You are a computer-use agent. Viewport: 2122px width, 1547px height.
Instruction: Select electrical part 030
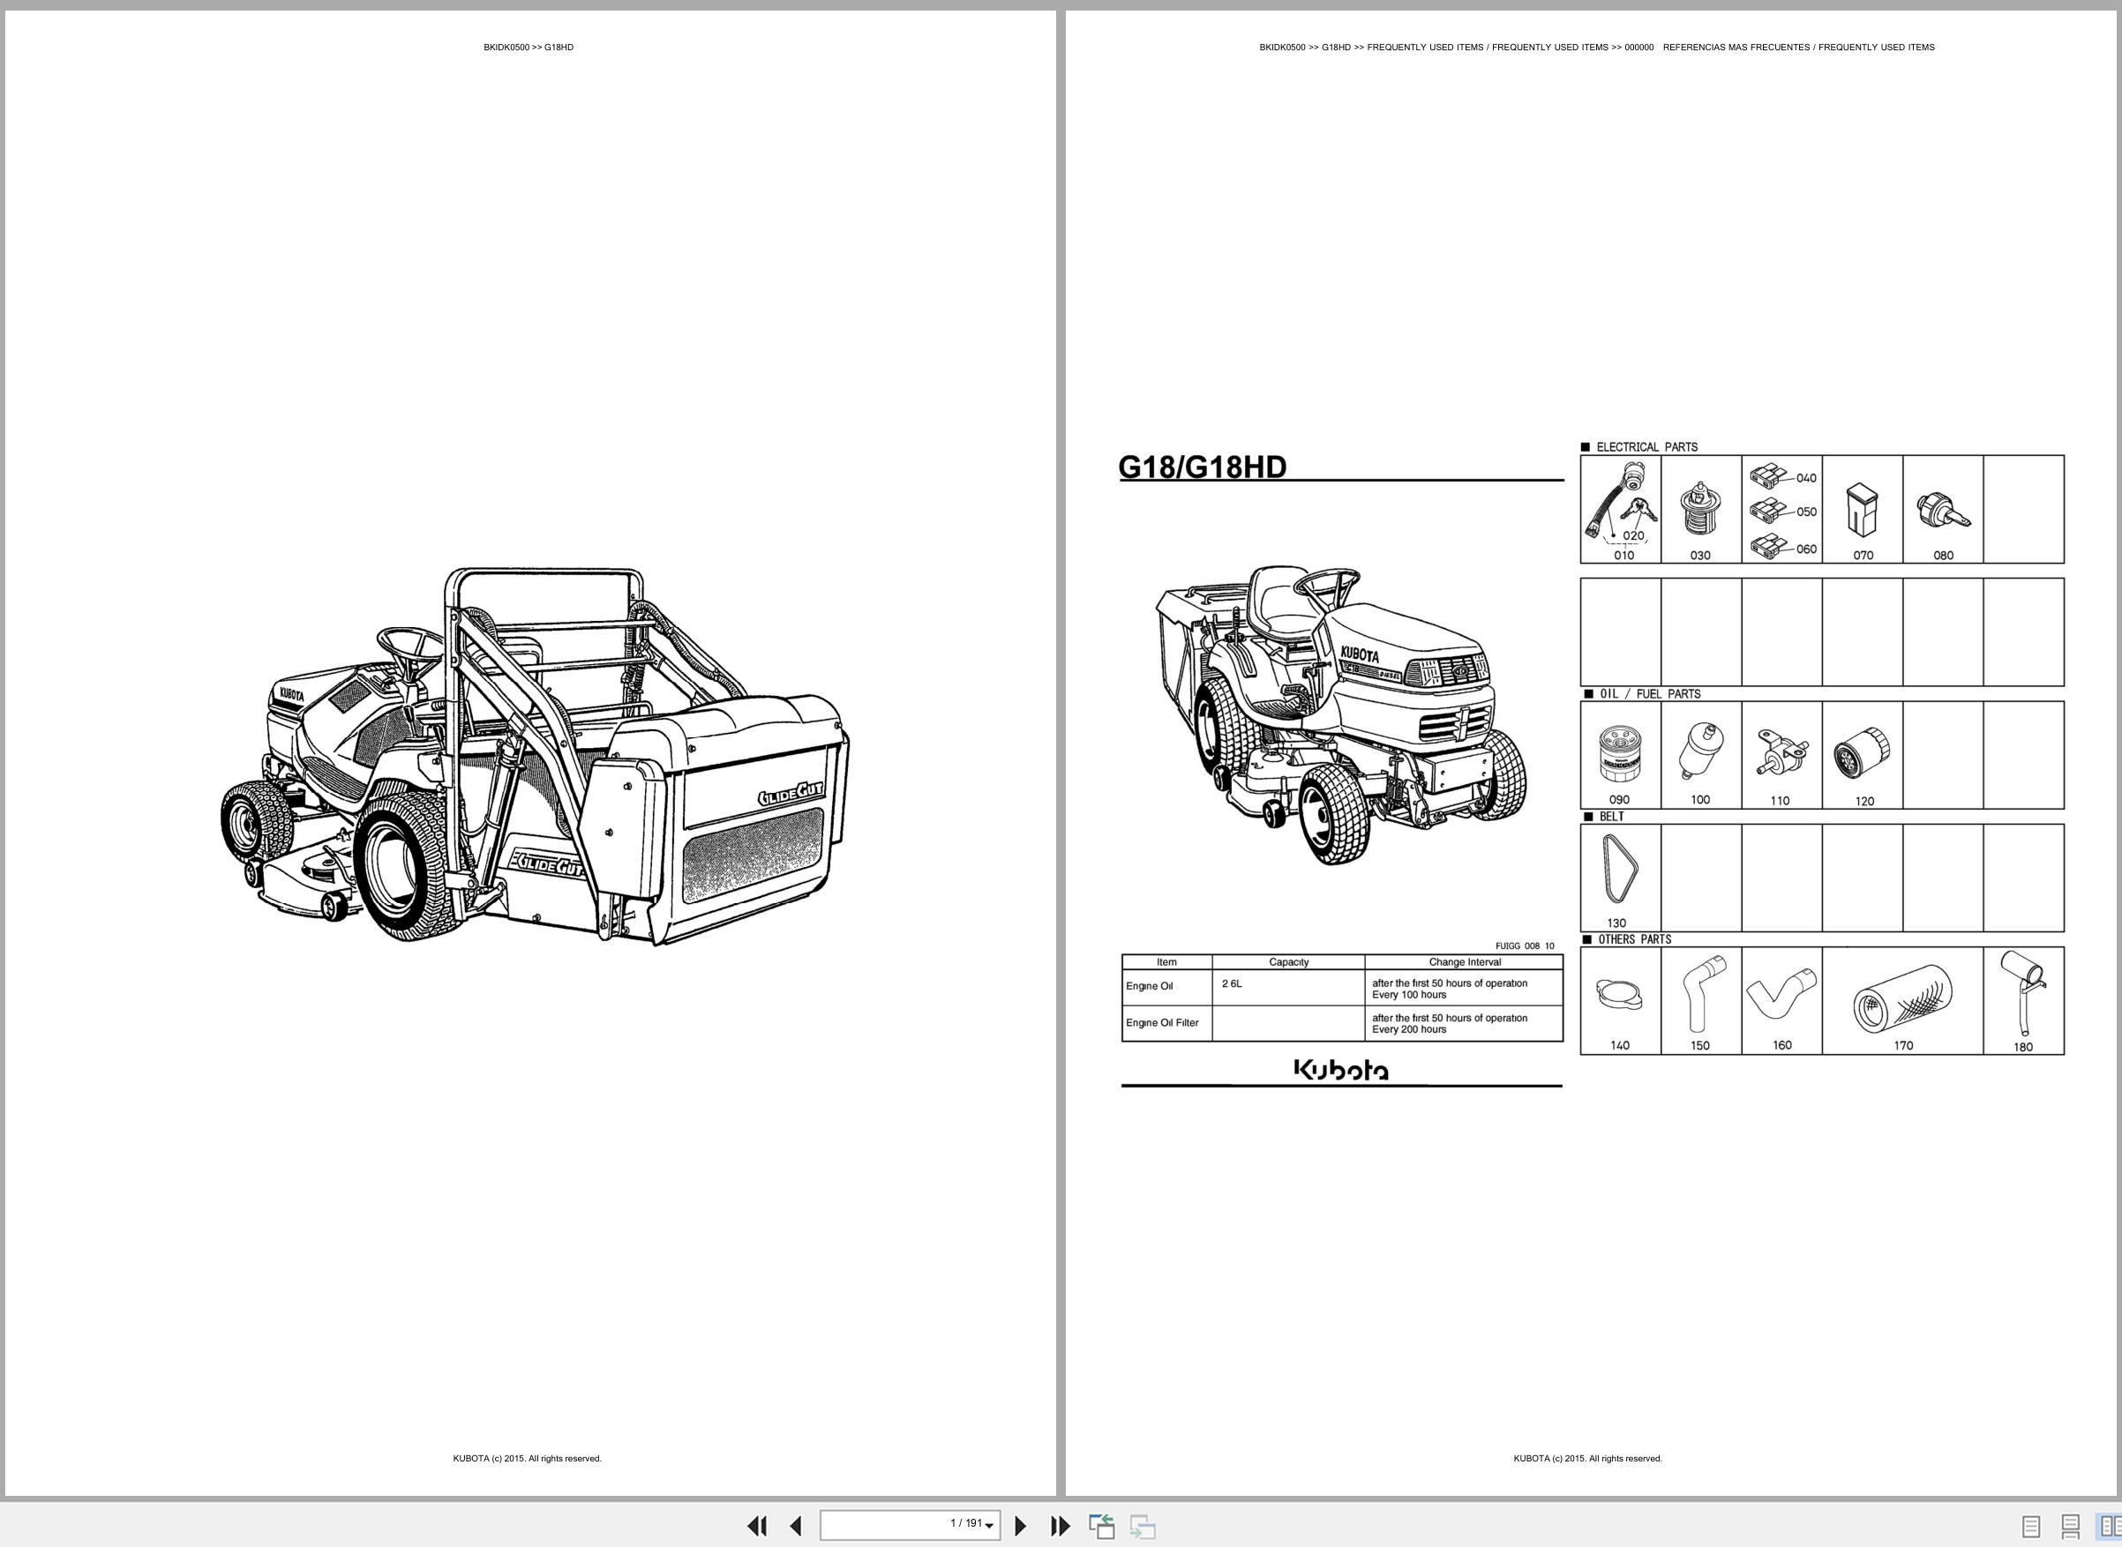tap(1701, 510)
